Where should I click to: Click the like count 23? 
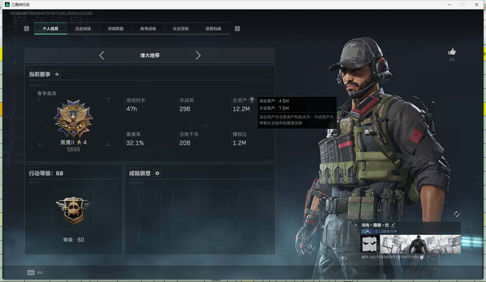tap(452, 60)
